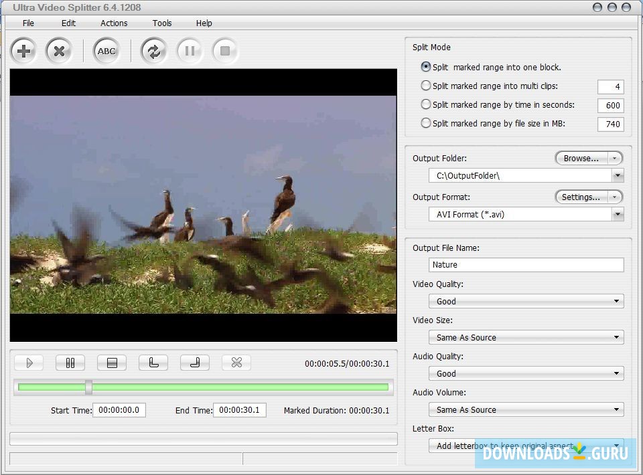Open the Tools menu
The width and height of the screenshot is (643, 475).
click(162, 23)
